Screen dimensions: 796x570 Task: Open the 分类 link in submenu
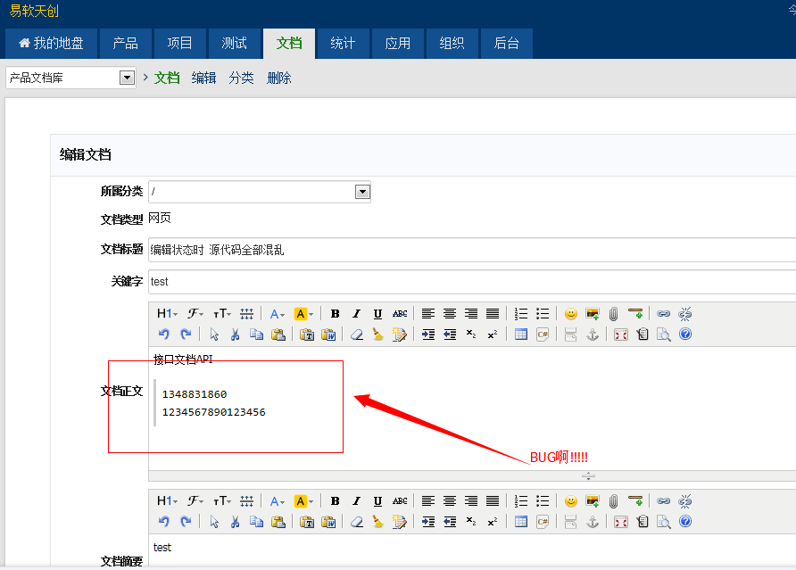(x=241, y=78)
